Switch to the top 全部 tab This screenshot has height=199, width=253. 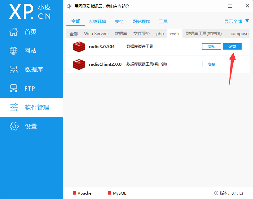click(76, 21)
